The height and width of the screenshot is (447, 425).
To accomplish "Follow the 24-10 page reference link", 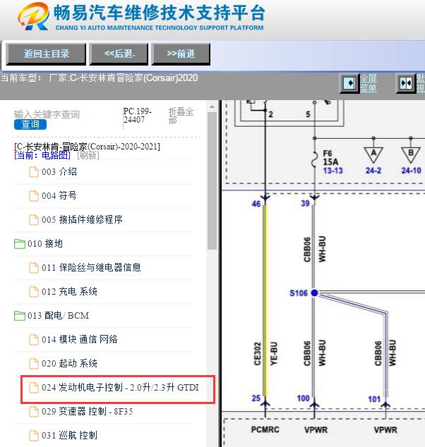I will pyautogui.click(x=411, y=171).
